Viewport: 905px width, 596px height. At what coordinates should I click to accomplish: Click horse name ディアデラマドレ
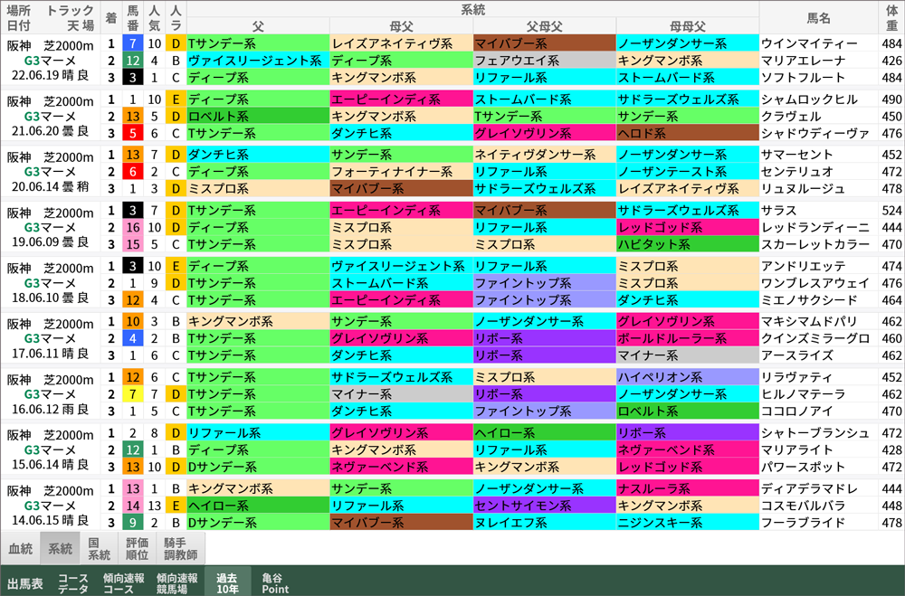pyautogui.click(x=809, y=488)
